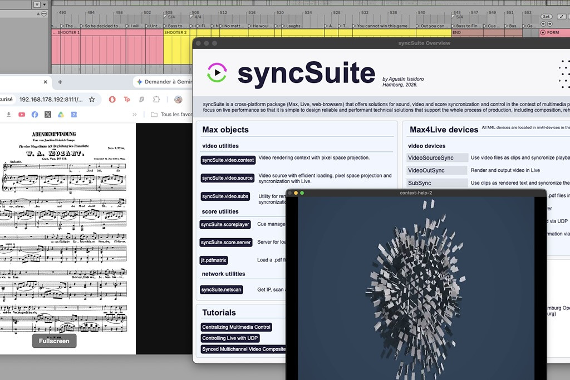570x380 pixels.
Task: Open the X (Twitter) bookmark
Action: point(48,115)
